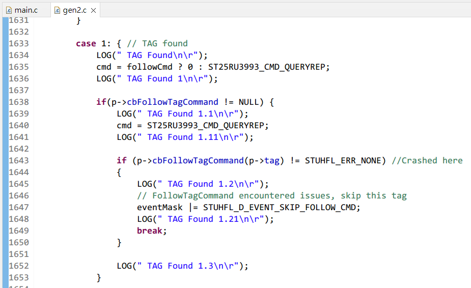The image size is (471, 288).
Task: Click the "TAG Found 1.11" log string
Action: pyautogui.click(x=190, y=137)
